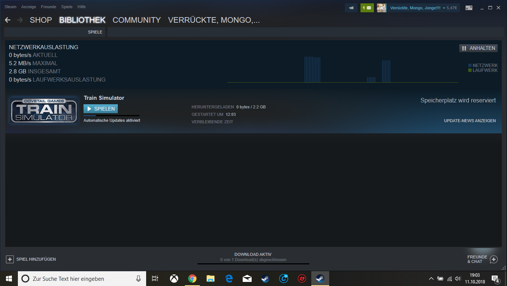Open the Windows Start menu
Viewport: 507px width, 286px height.
point(9,279)
